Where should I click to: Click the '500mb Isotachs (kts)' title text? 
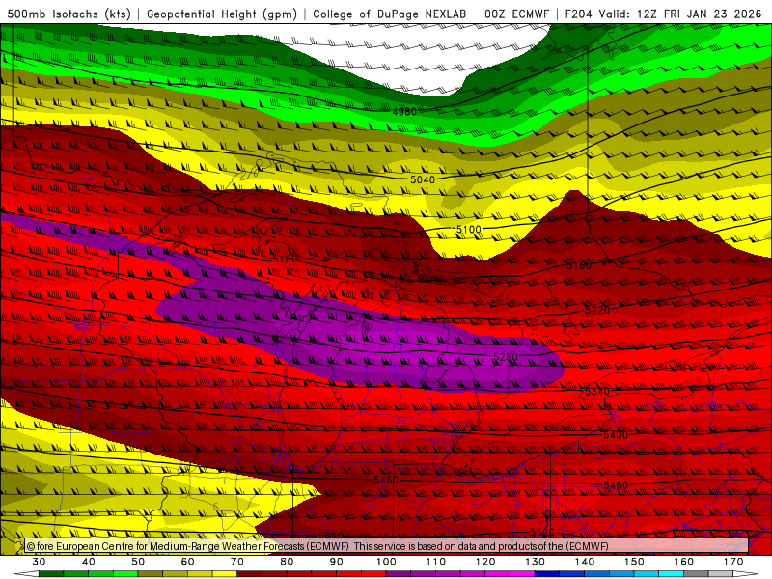69,14
